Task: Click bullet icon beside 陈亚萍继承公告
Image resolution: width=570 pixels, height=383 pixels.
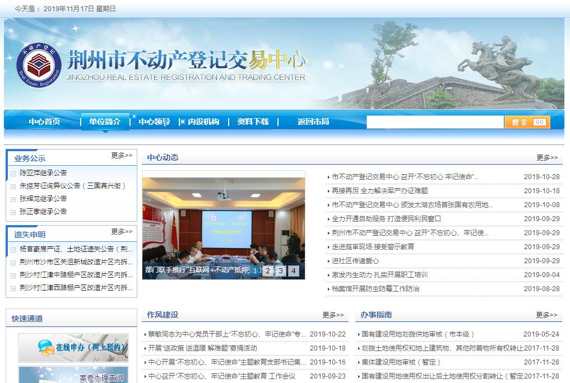Action: 13,173
